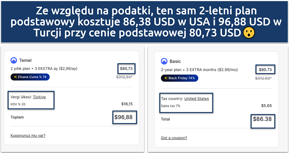Click the Got a coupon? link

pyautogui.click(x=174, y=138)
